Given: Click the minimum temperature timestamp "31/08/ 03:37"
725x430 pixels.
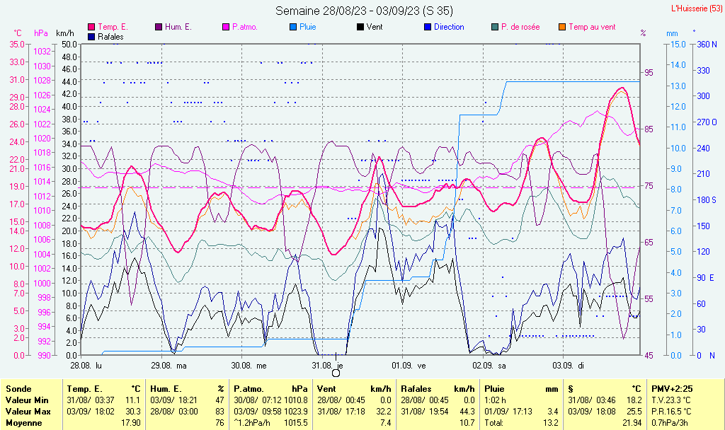Looking at the screenshot, I should pyautogui.click(x=91, y=400).
